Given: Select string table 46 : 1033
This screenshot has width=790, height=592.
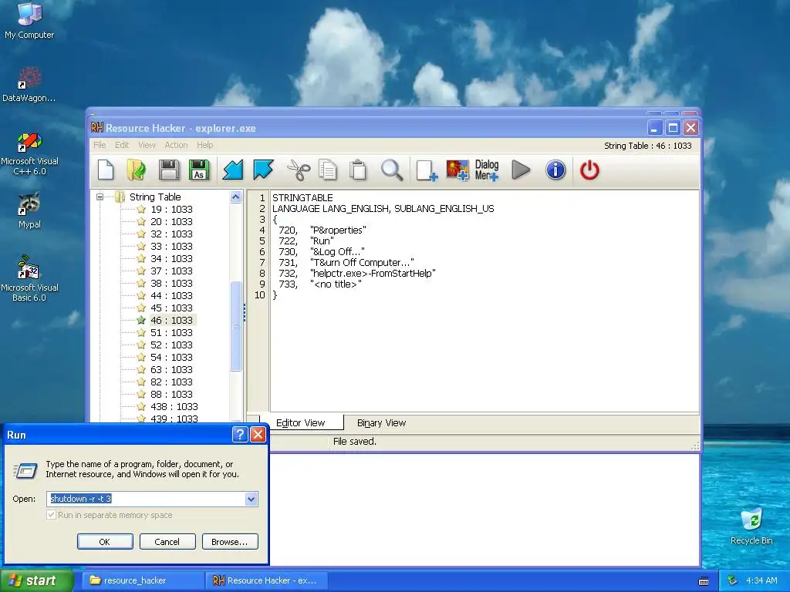Looking at the screenshot, I should (171, 320).
